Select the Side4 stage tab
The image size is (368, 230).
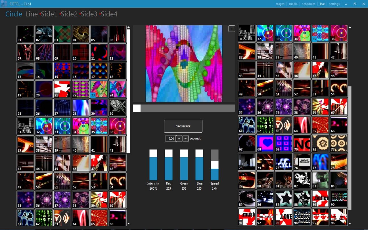[109, 14]
